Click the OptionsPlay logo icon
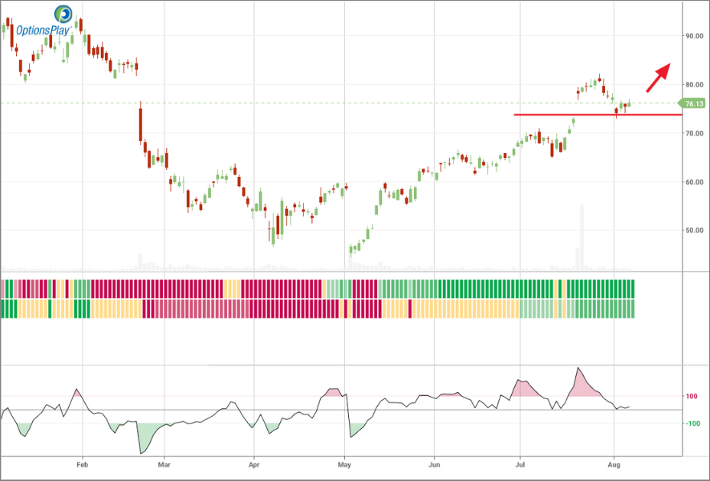The image size is (710, 481). pyautogui.click(x=63, y=14)
